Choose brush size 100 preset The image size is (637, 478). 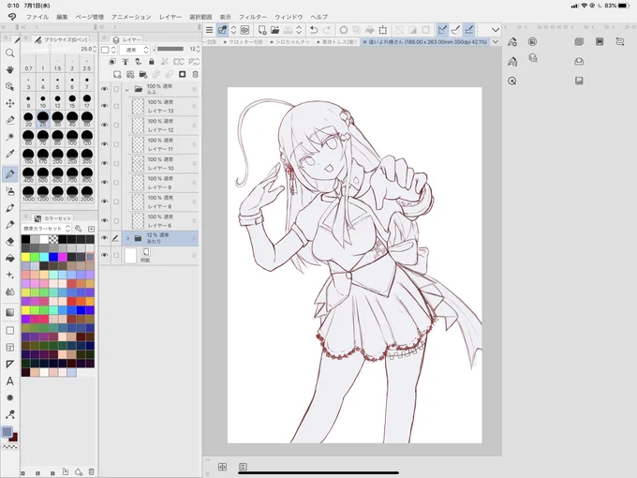(72, 138)
